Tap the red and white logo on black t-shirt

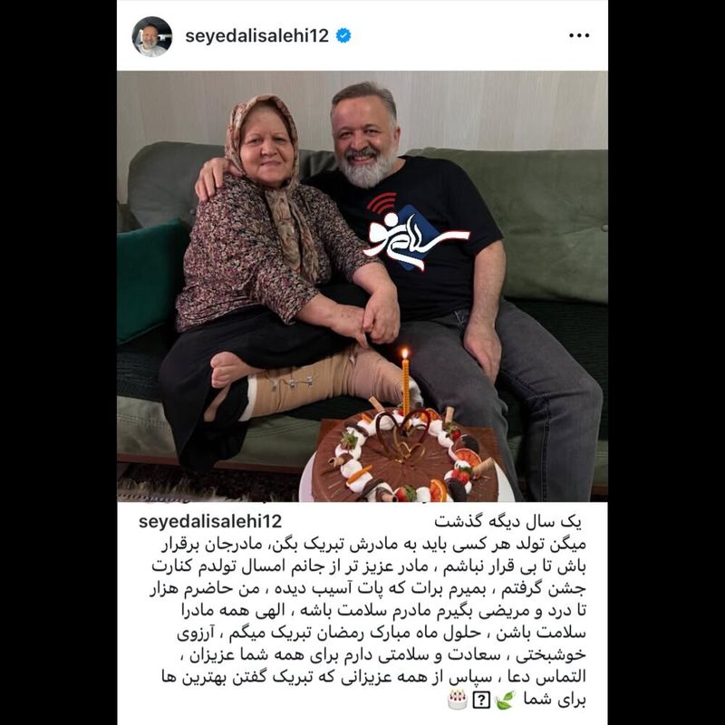point(414,231)
